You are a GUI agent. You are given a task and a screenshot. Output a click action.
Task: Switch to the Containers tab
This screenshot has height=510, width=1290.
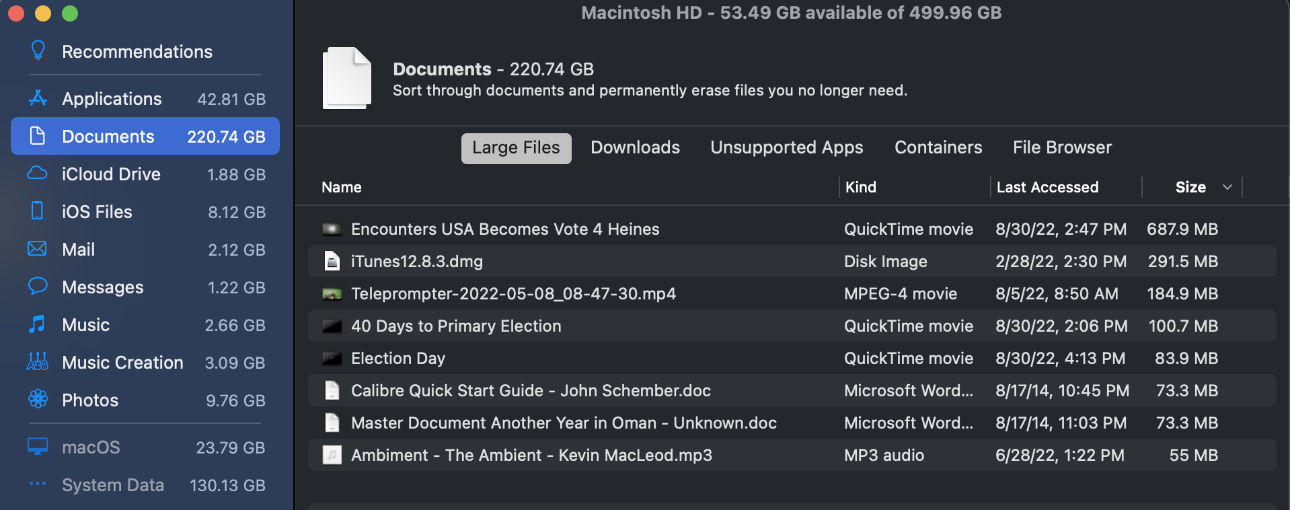pos(938,147)
